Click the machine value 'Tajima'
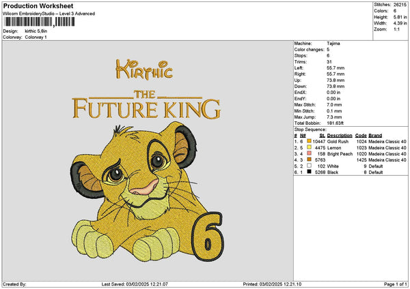Image resolution: width=410 pixels, height=289 pixels. (333, 44)
